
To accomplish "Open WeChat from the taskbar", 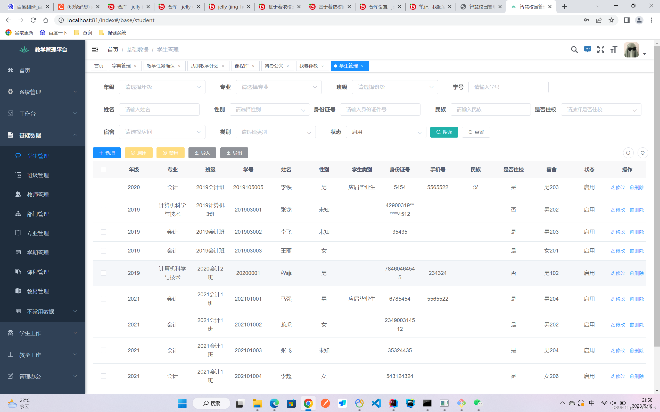I will coord(478,403).
